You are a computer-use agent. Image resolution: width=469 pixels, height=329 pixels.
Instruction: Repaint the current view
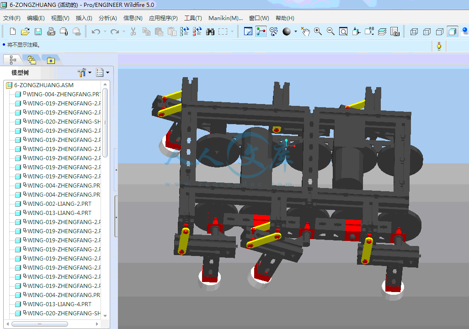[248, 31]
